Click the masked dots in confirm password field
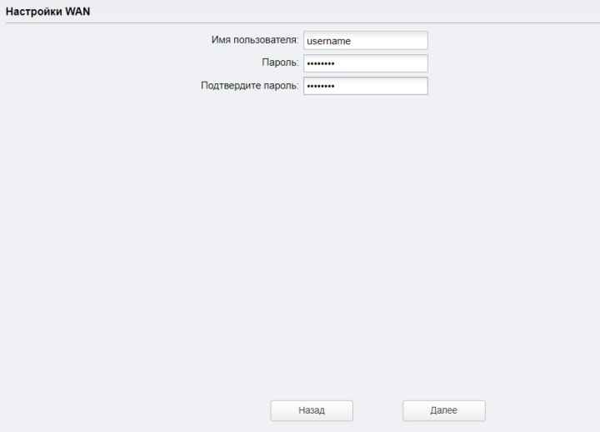This screenshot has height=432, width=600. (x=321, y=86)
